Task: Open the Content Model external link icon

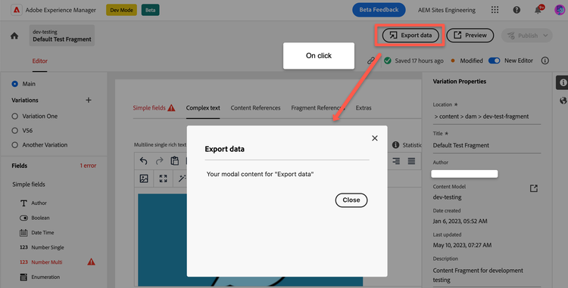Action: (x=534, y=188)
